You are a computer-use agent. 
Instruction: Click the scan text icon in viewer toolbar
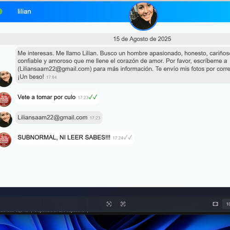pyautogui.click(x=123, y=204)
